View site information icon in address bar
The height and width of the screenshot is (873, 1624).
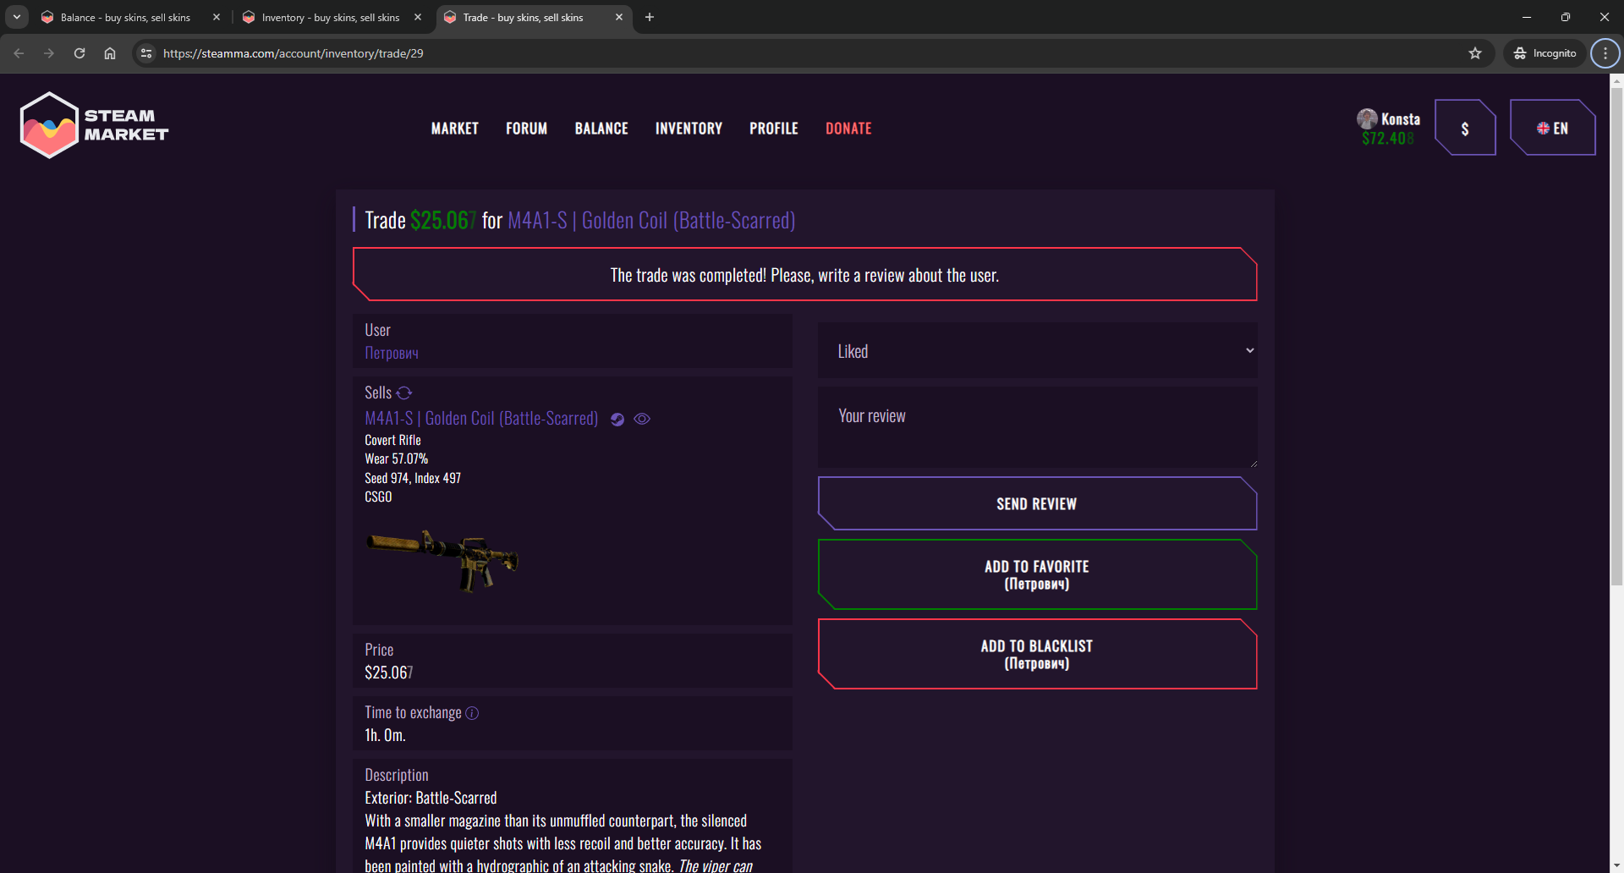(x=146, y=53)
